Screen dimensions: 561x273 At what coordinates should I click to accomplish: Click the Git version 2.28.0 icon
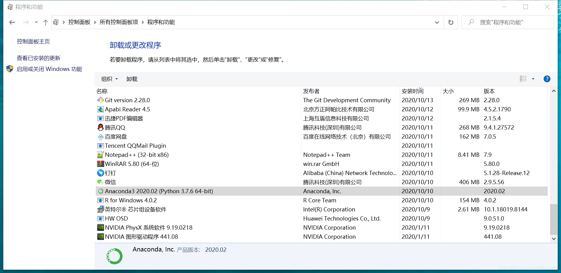point(100,100)
